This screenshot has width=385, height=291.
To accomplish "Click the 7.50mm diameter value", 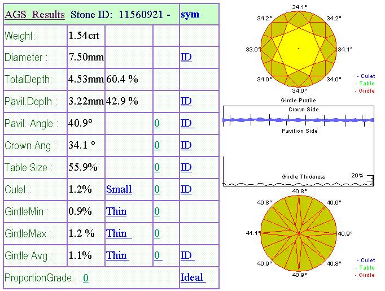I will (86, 57).
